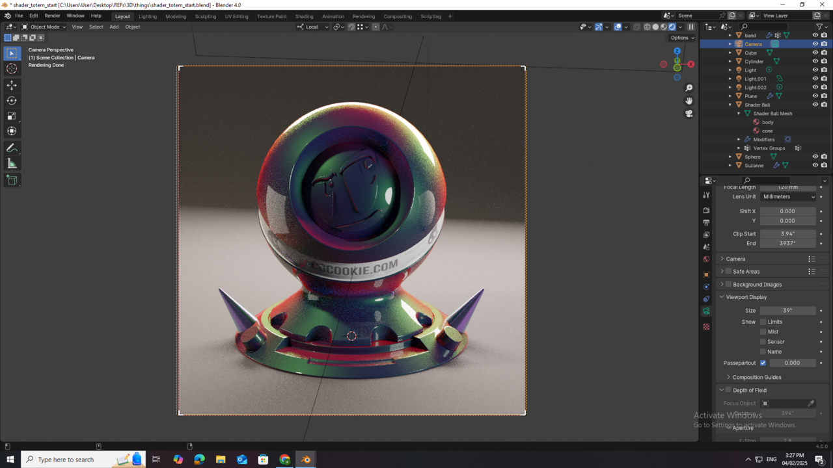Viewport: 833px width, 468px height.
Task: Select the Transform tool
Action: (x=12, y=131)
